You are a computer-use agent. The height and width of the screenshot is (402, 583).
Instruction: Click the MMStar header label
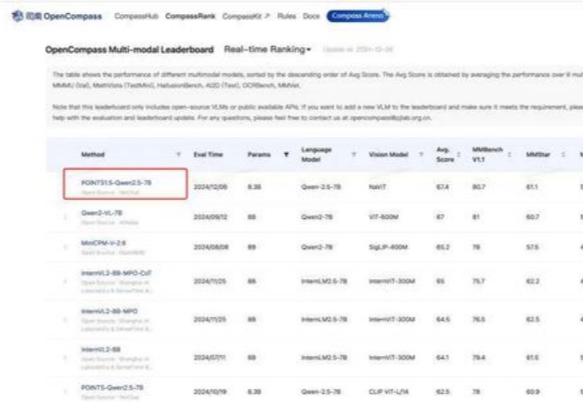pyautogui.click(x=538, y=155)
